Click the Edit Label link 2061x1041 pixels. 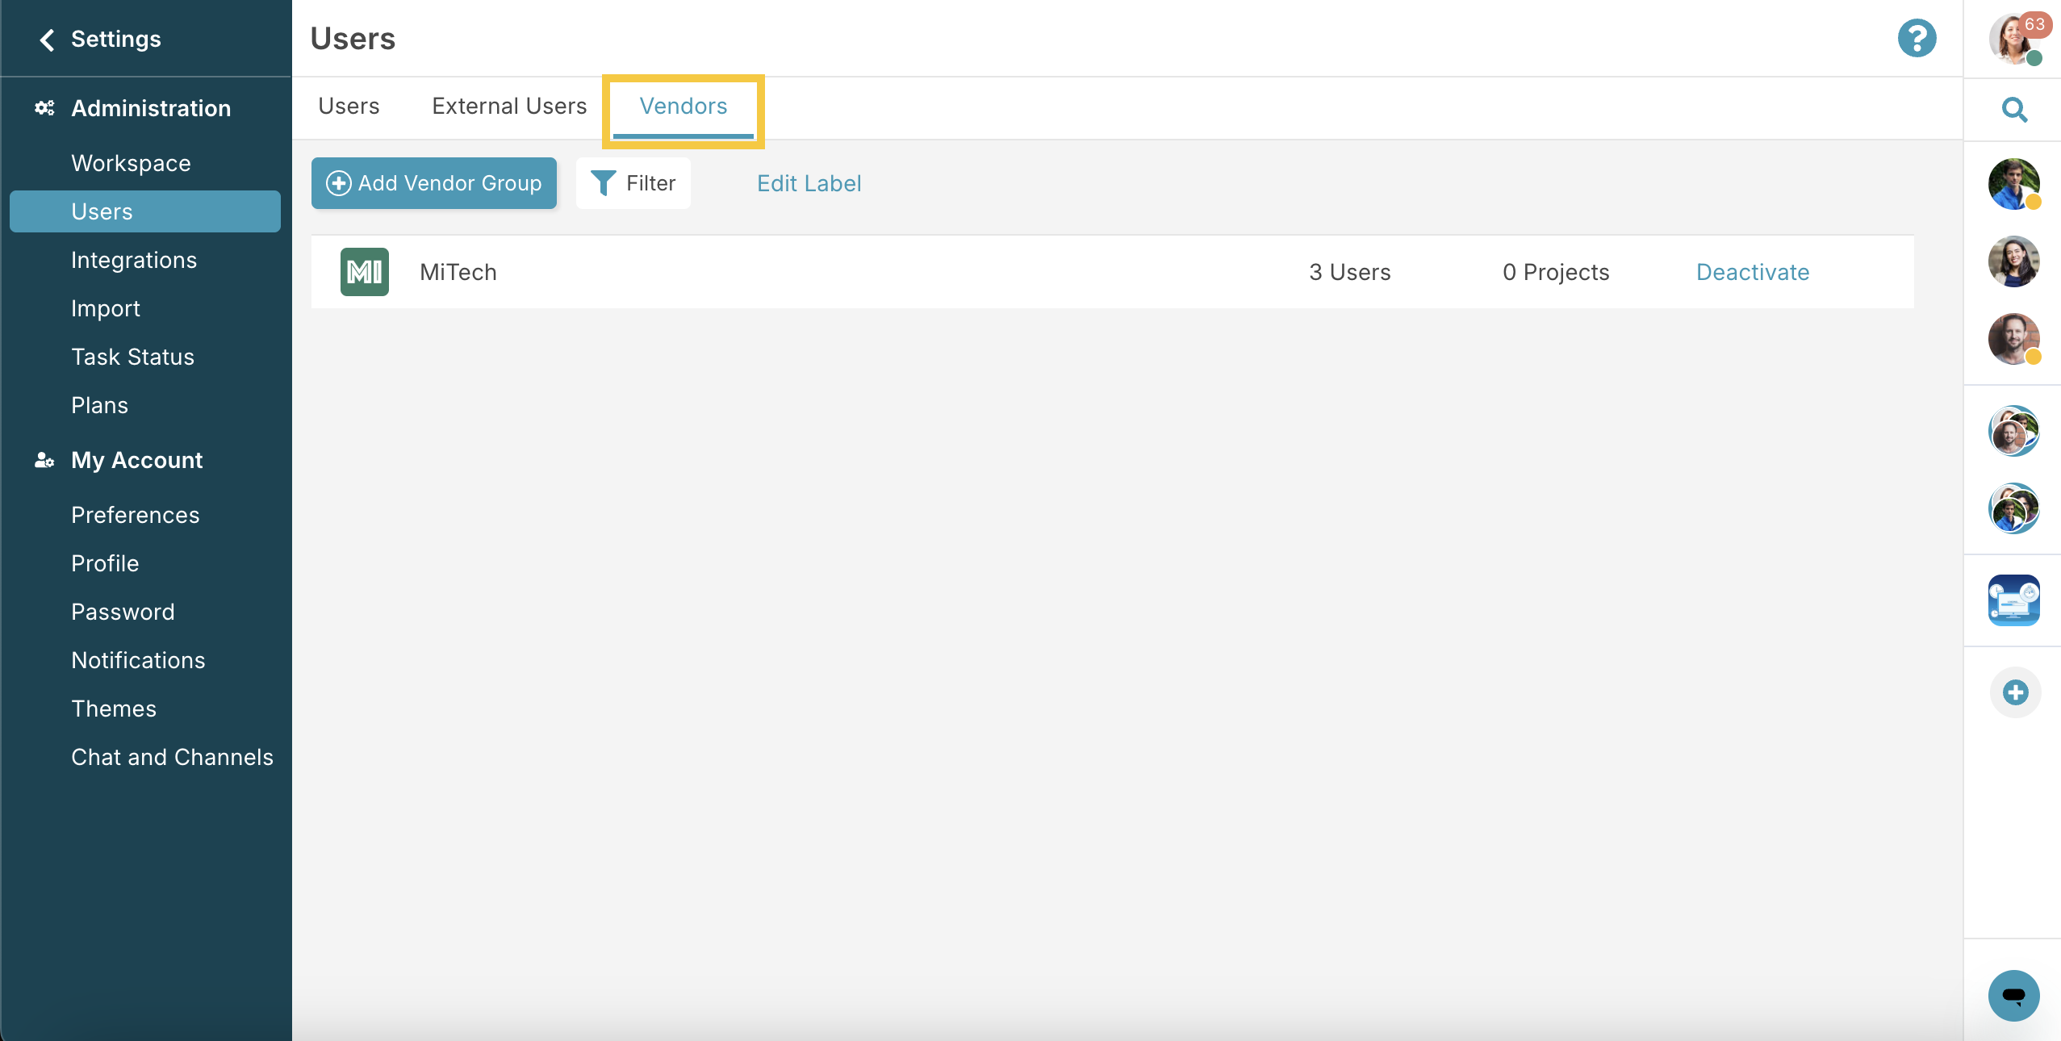[x=809, y=183]
